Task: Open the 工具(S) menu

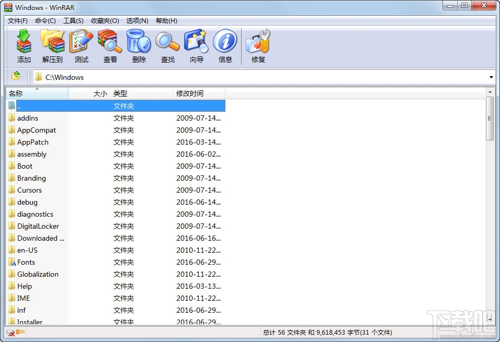Action: tap(73, 21)
